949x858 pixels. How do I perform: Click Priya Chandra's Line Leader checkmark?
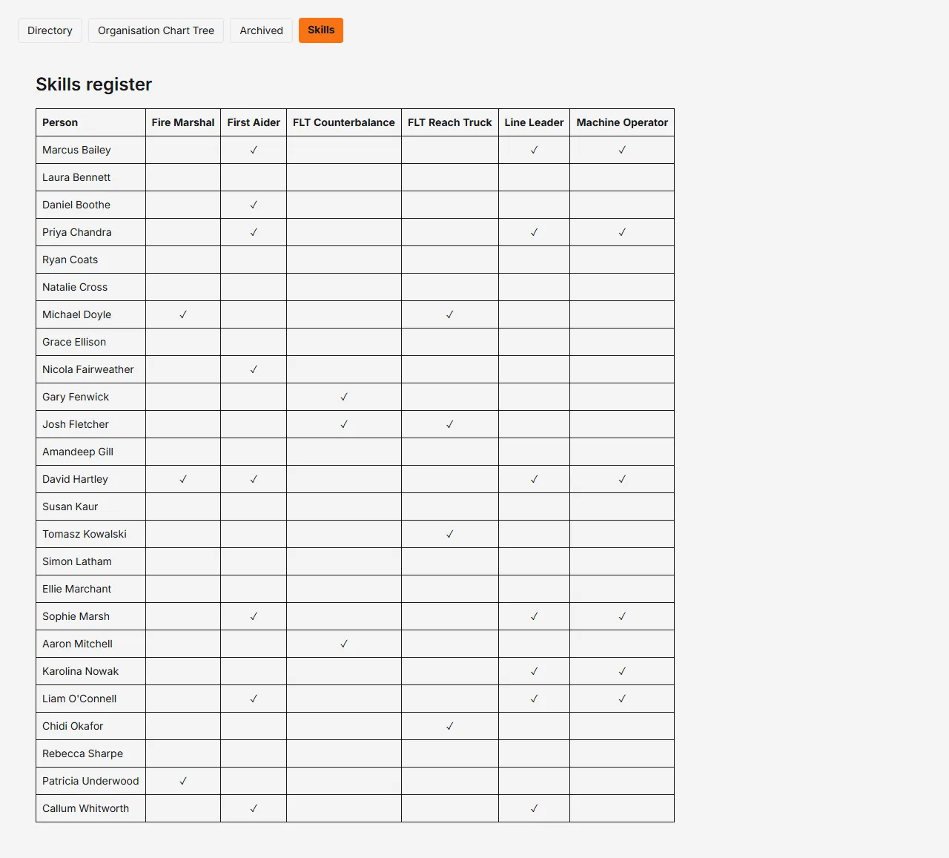(534, 232)
